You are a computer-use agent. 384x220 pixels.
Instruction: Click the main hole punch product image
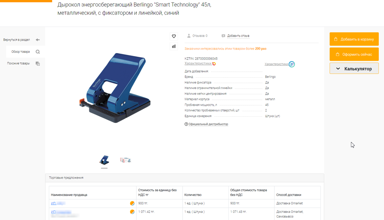pos(115,88)
